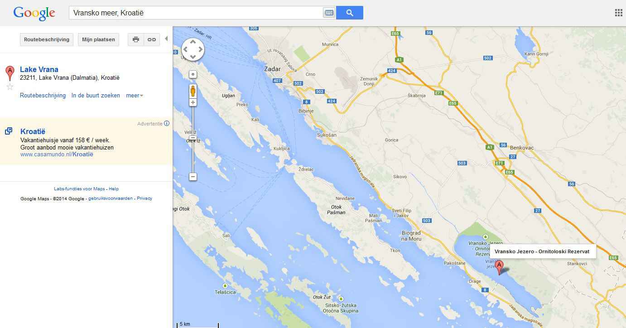
Task: Click the zoom slider track
Action: (x=193, y=140)
